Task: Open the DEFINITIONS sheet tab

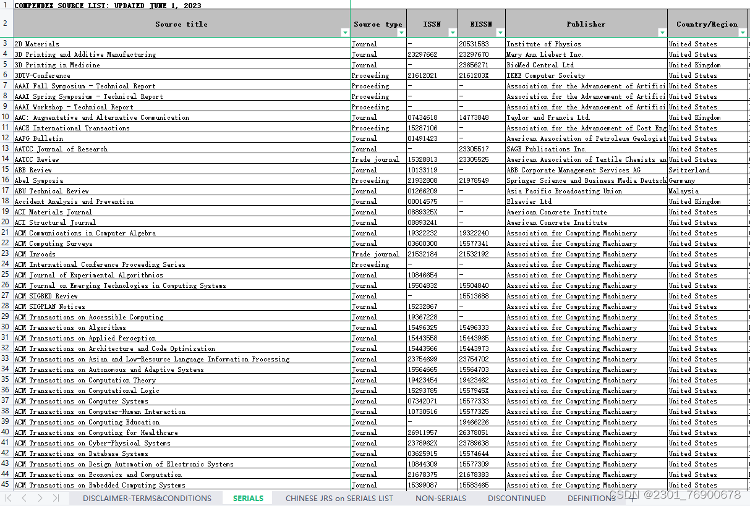Action: click(591, 498)
